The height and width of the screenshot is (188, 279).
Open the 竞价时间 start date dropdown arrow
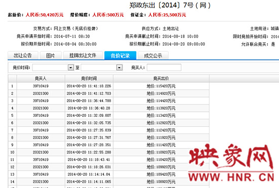click(71, 68)
